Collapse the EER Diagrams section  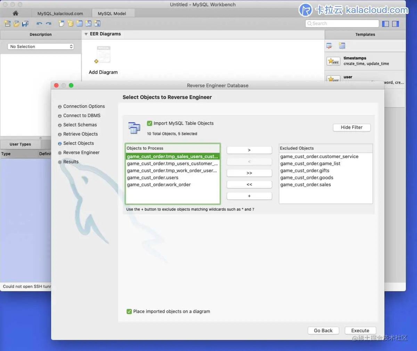coord(86,34)
